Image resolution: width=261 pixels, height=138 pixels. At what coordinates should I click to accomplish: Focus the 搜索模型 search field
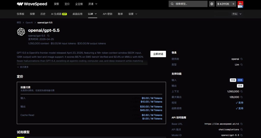click(188, 4)
